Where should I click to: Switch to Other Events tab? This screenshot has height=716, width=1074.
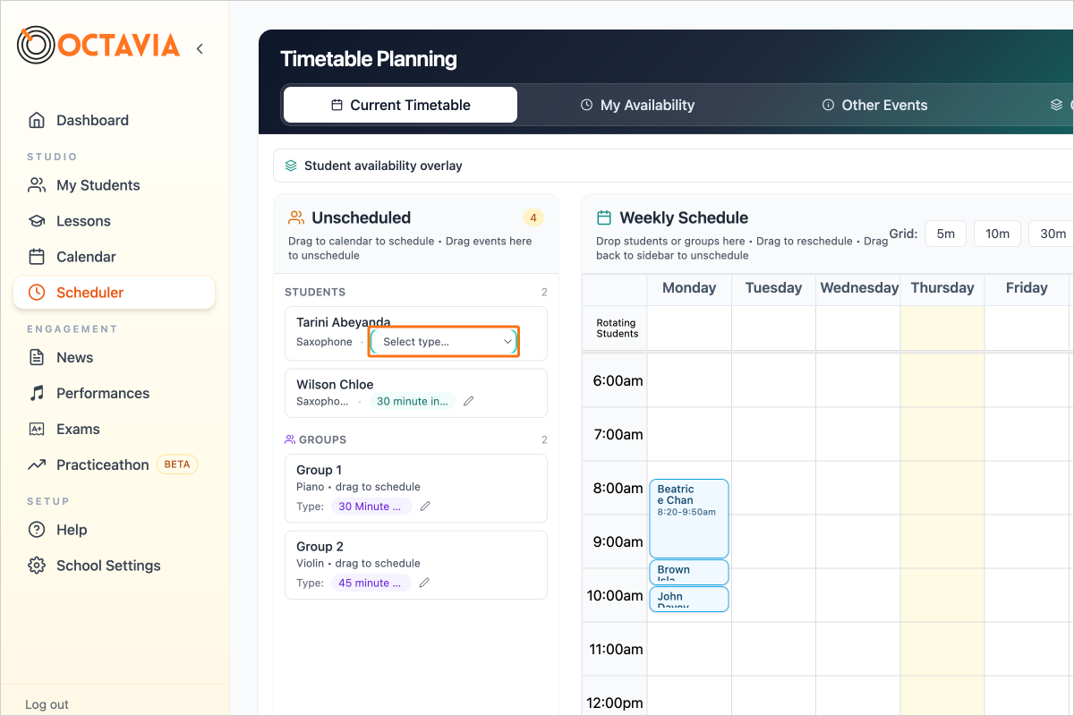(x=874, y=105)
